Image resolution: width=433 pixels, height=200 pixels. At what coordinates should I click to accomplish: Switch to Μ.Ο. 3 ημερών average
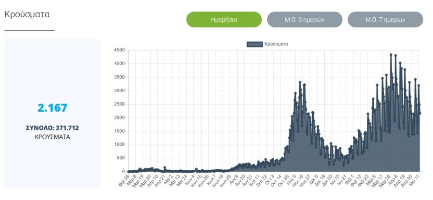coord(305,20)
